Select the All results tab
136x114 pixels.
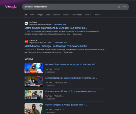pos(25,15)
